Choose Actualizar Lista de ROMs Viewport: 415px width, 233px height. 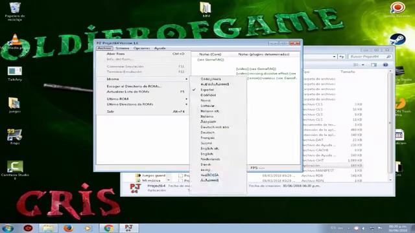(x=143, y=92)
